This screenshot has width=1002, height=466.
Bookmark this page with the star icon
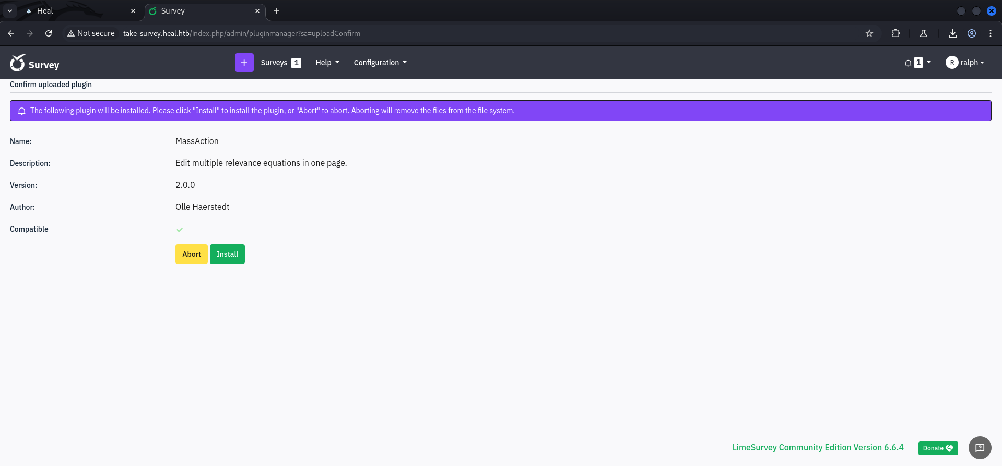[869, 33]
